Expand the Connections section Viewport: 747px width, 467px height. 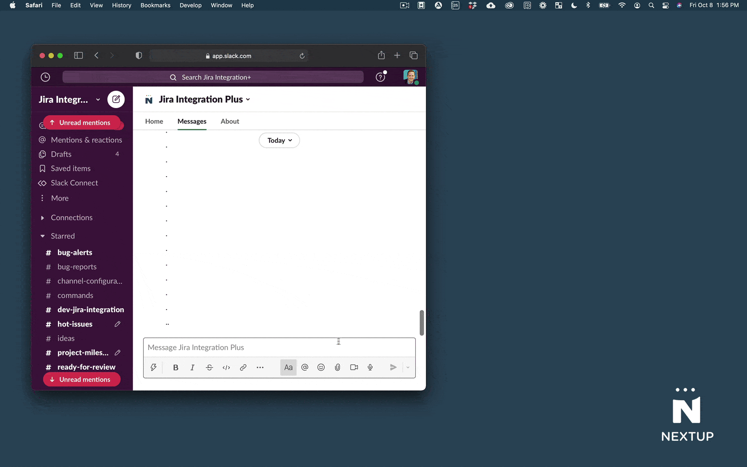point(43,218)
